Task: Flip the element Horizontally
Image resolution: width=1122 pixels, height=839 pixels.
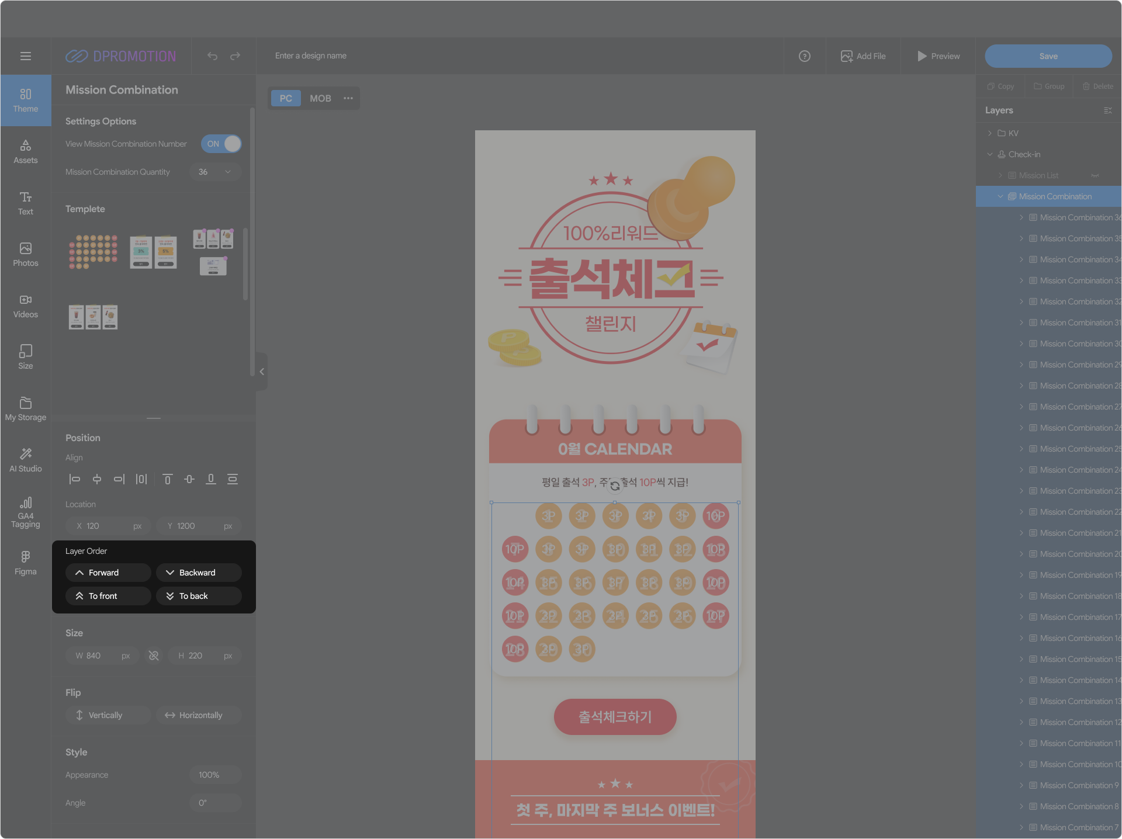Action: (199, 715)
